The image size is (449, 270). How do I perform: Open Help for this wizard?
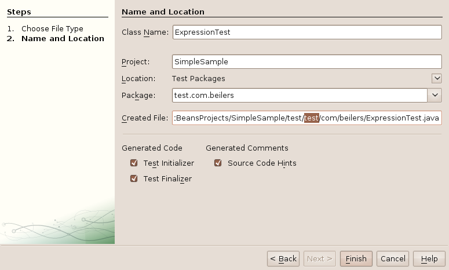tap(429, 258)
